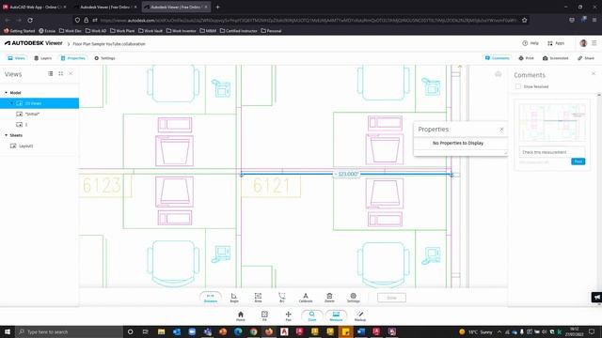Screen dimensions: 602x338
Task: Click the Floor Plan Sample file title
Action: click(x=109, y=44)
